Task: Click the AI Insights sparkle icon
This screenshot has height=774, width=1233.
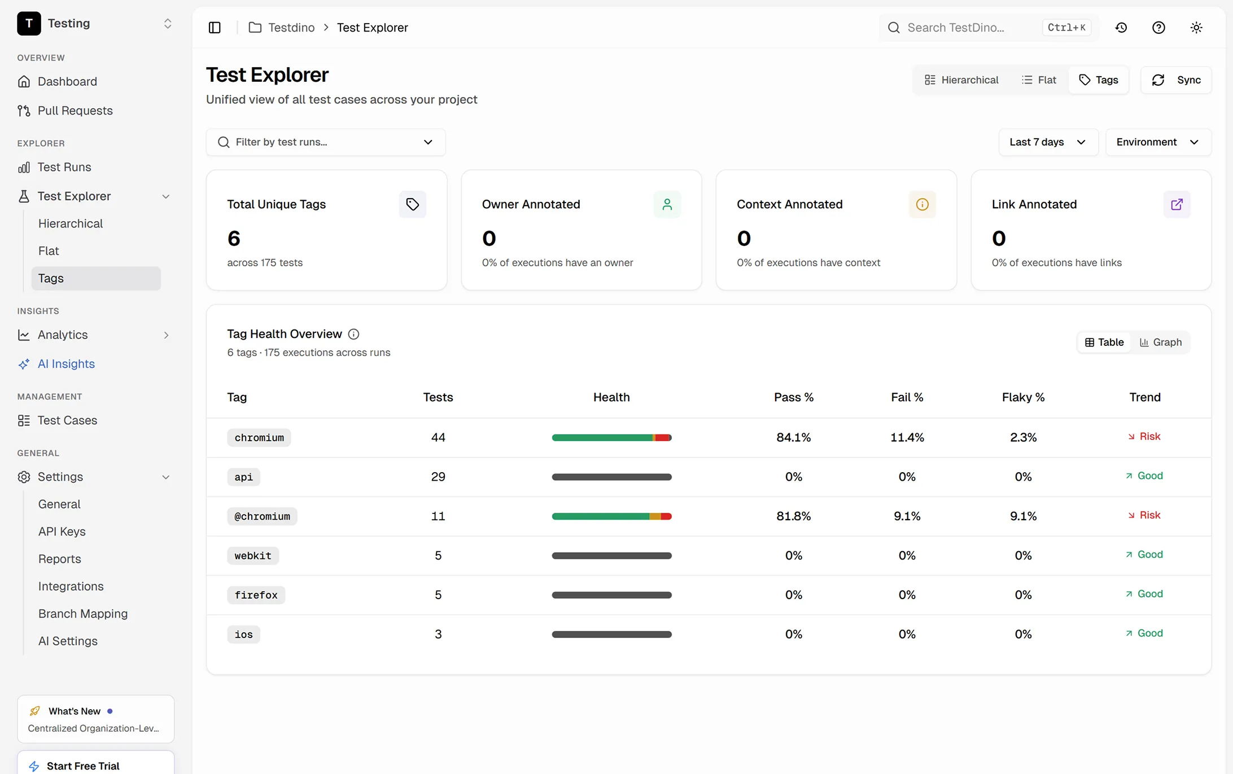Action: click(x=24, y=364)
